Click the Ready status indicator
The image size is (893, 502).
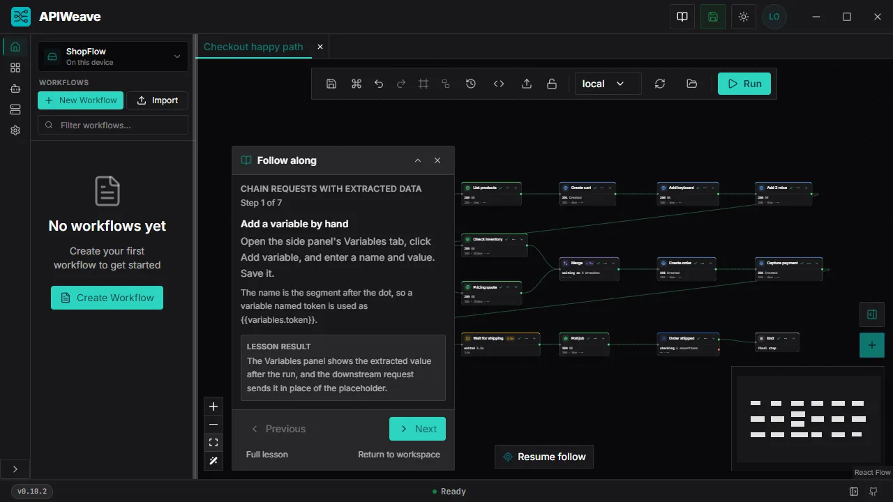click(x=449, y=492)
